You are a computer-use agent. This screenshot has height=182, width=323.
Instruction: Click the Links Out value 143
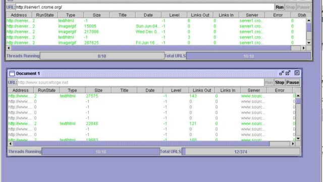[x=193, y=96]
